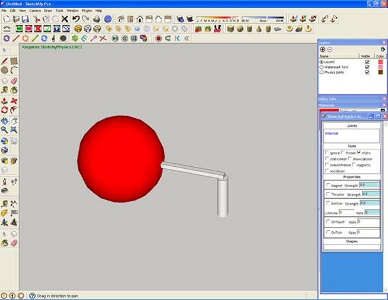Click the Delete Layer minus icon
This screenshot has width=388, height=300.
coord(330,49)
